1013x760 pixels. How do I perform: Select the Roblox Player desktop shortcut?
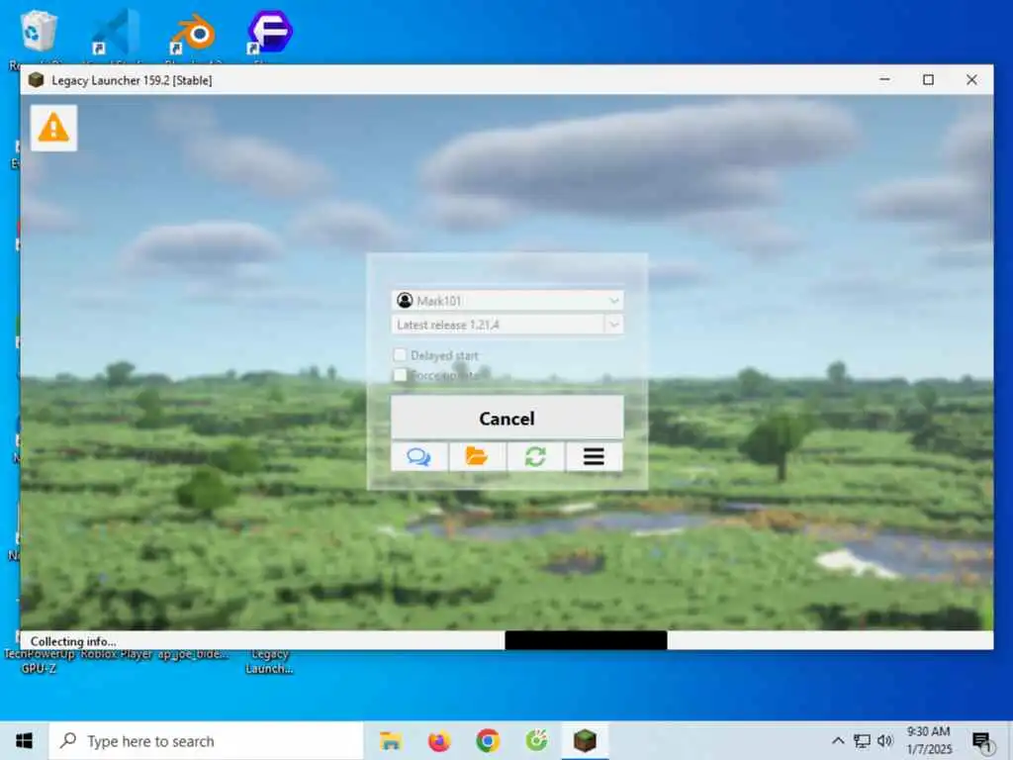[x=117, y=654]
